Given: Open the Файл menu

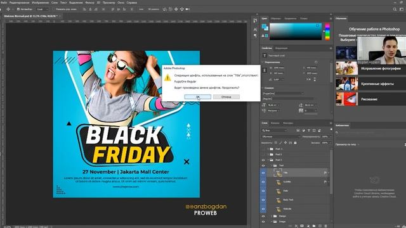Looking at the screenshot, I should click(4, 3).
